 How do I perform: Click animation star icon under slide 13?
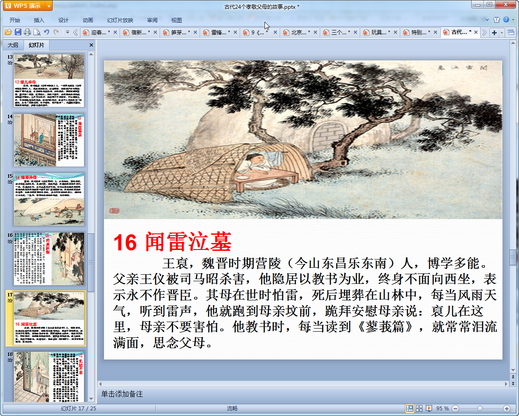(10, 63)
